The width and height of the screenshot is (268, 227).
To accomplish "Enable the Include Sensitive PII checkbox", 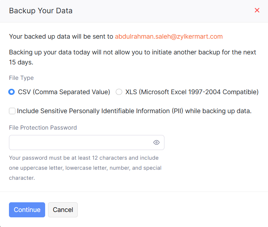I will point(12,111).
